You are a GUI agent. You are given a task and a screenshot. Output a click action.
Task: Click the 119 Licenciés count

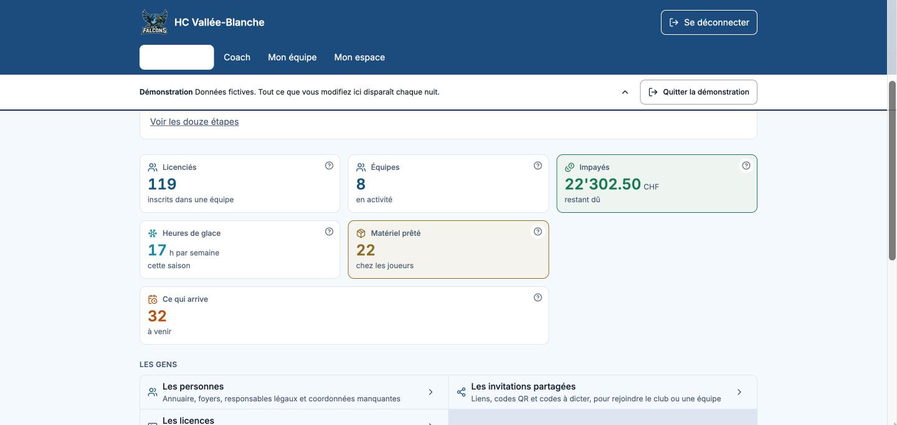(162, 184)
